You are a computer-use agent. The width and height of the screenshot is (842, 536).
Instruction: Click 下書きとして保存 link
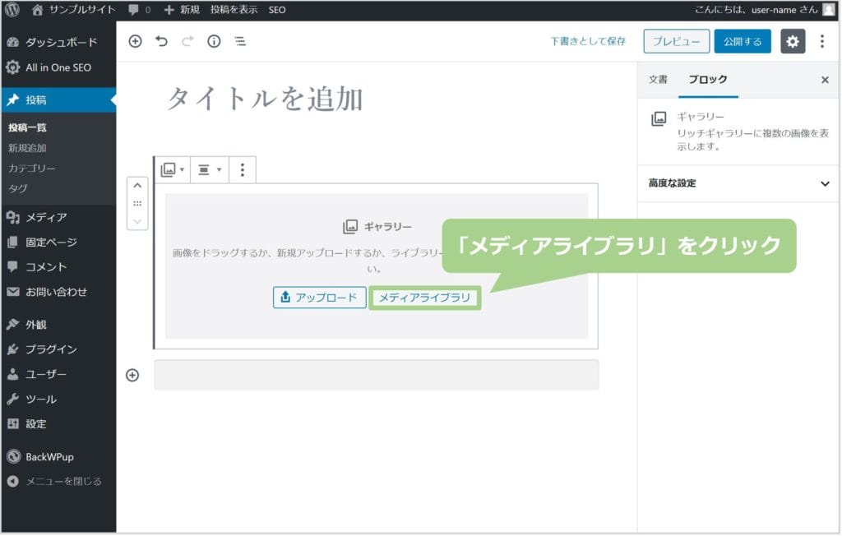[588, 41]
